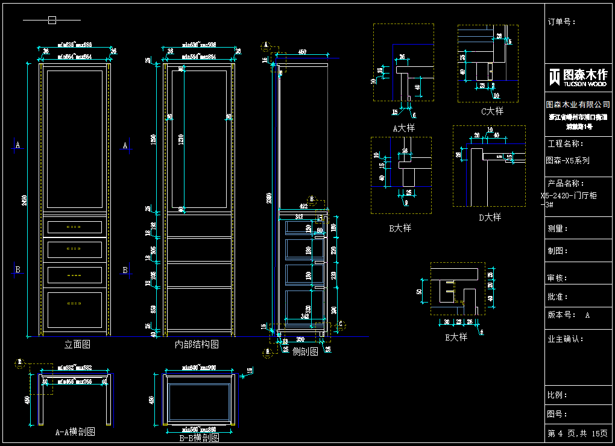Screen dimensions: 615x446
Task: Click the 订单号 field in title block
Action: (561, 22)
